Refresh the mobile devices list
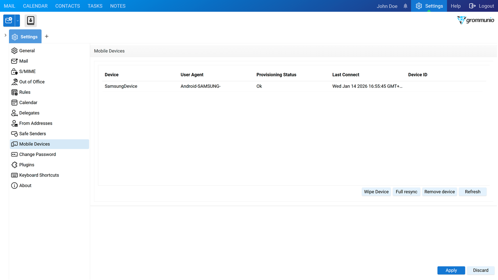498x280 pixels. tap(473, 192)
